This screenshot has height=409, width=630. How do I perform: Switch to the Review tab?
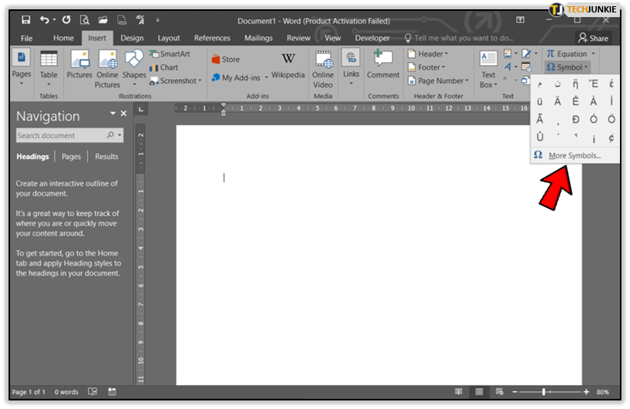(x=299, y=38)
